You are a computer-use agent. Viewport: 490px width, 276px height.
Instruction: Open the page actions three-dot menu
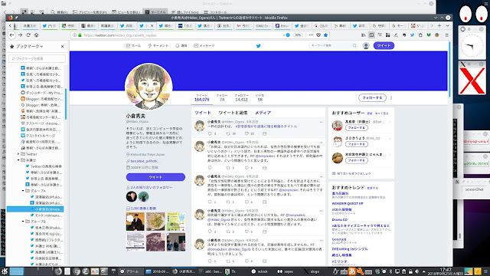[311, 35]
